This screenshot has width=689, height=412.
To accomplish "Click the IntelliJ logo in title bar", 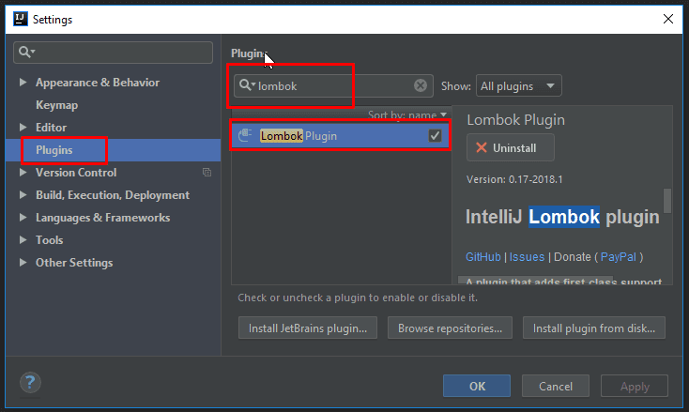I will click(x=21, y=19).
